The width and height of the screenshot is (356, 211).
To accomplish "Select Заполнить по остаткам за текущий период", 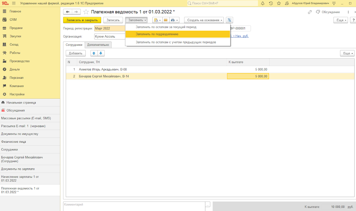I will click(x=166, y=27).
